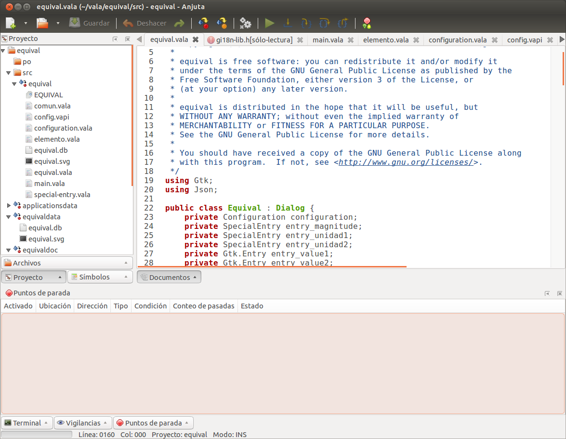
Task: Click the toggle breakpoint icon in toolbar
Action: pos(367,23)
